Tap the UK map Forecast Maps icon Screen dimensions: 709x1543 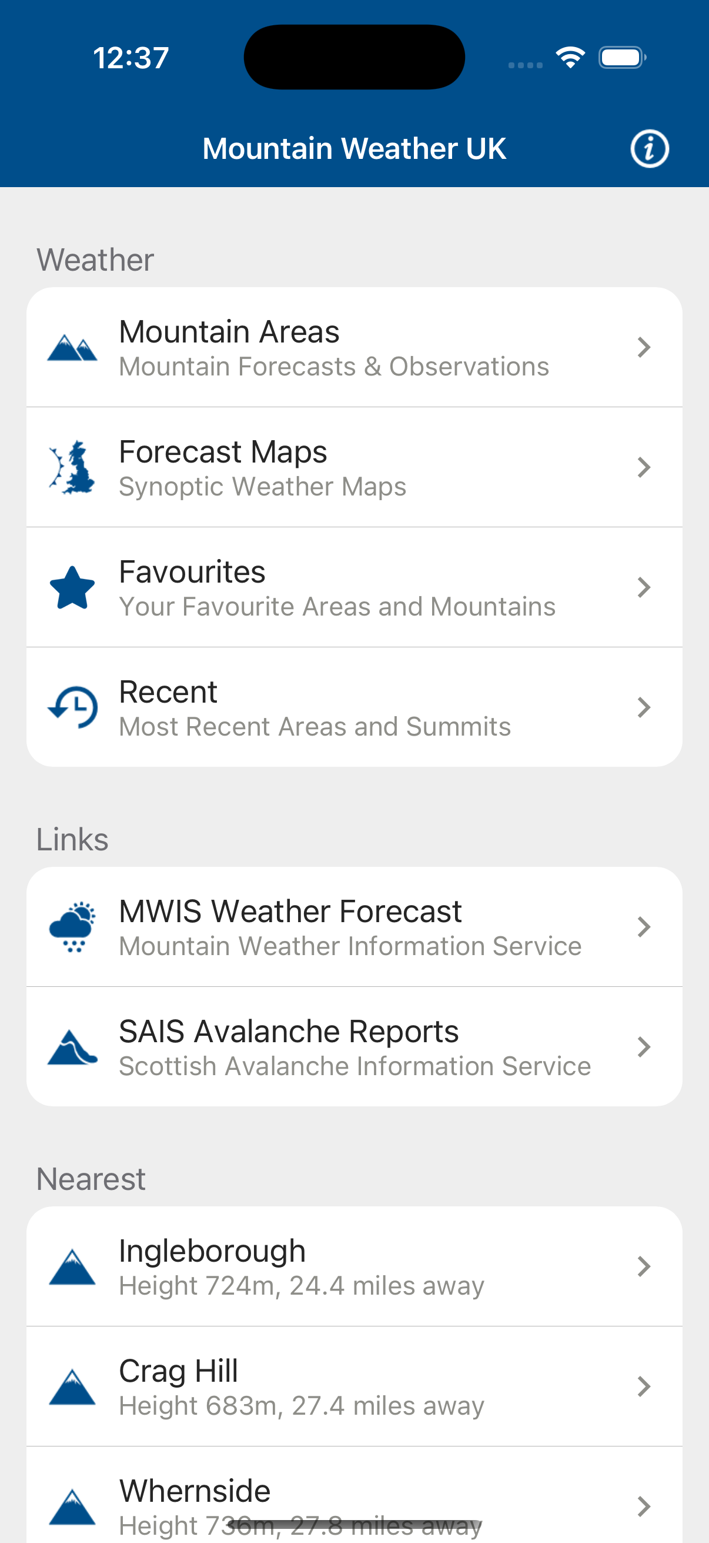tap(72, 468)
